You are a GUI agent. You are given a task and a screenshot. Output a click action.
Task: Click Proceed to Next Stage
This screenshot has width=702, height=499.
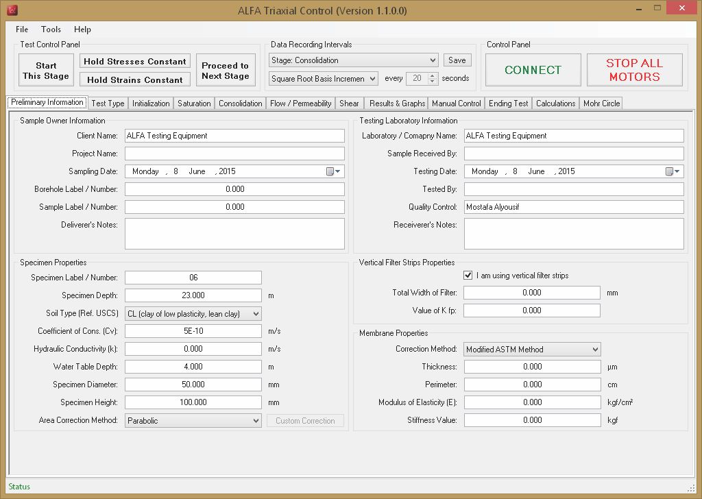225,71
